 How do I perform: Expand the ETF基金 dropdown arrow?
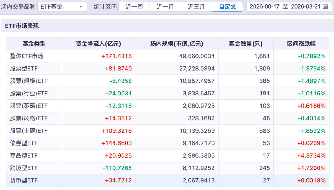point(81,6)
